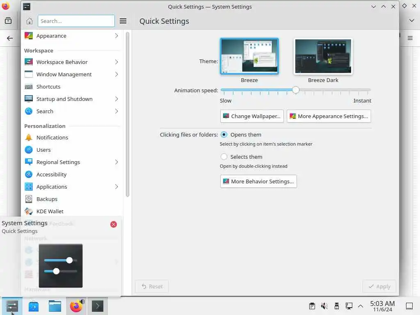Click the Startup and Shutdown icon

[29, 99]
